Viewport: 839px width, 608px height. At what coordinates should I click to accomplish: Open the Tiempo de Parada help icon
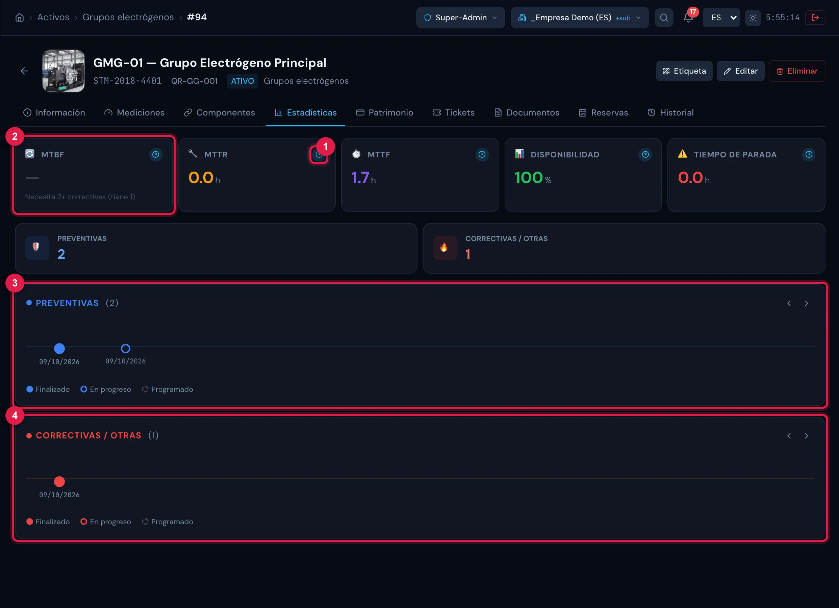pos(809,155)
